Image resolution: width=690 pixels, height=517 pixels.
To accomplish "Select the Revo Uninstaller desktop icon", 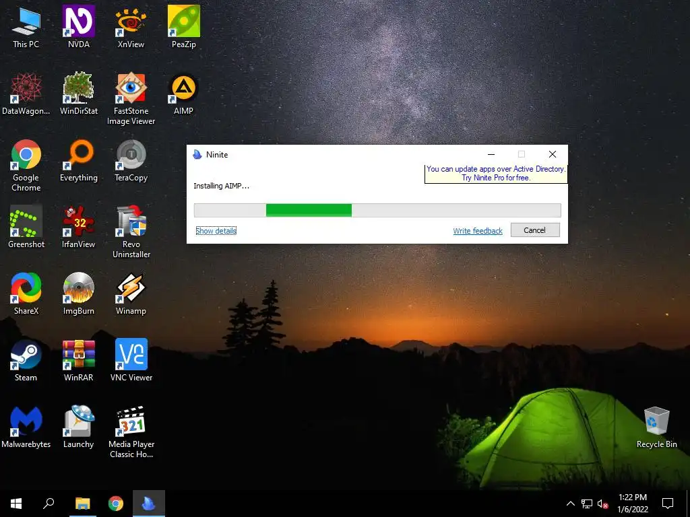I will tap(131, 232).
